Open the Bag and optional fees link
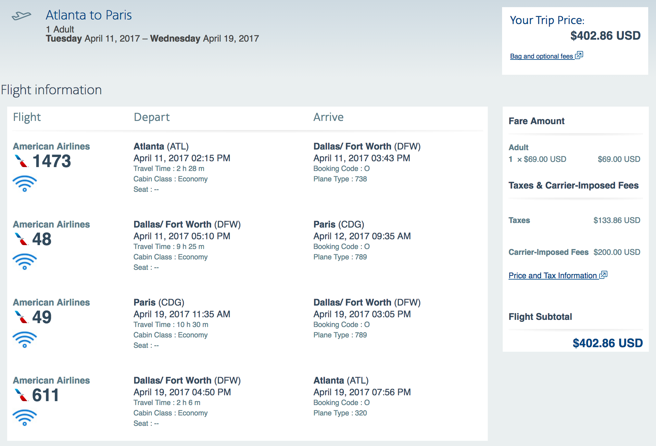This screenshot has height=446, width=656. click(541, 56)
